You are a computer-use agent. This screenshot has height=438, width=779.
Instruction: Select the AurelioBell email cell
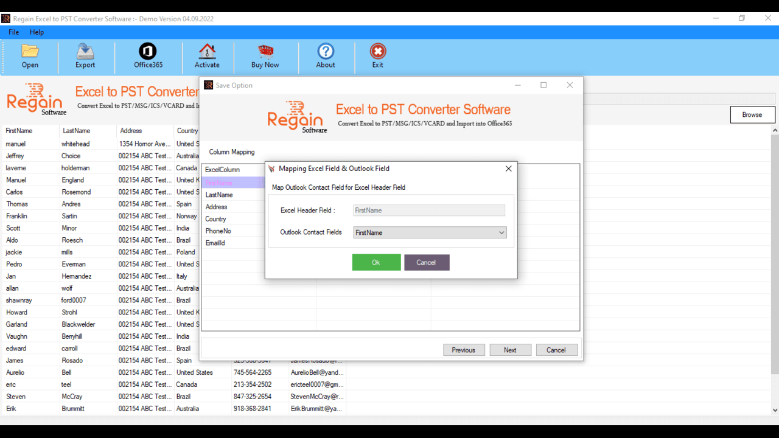coord(317,372)
